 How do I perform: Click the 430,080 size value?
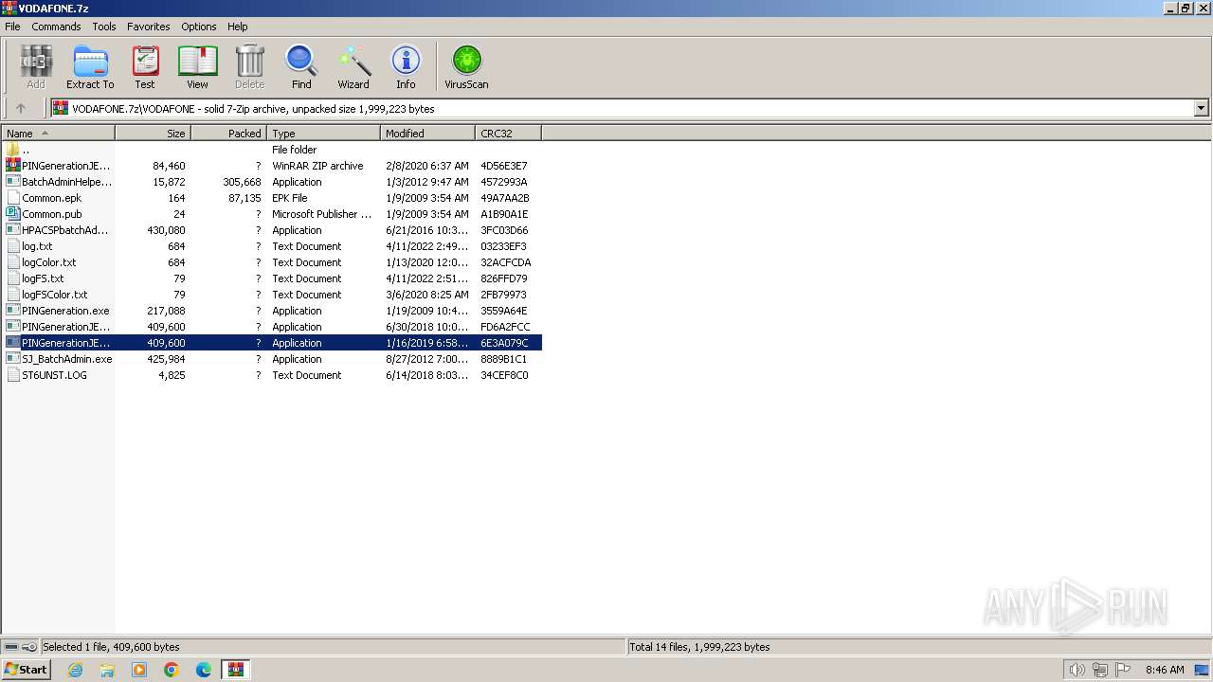tap(166, 230)
